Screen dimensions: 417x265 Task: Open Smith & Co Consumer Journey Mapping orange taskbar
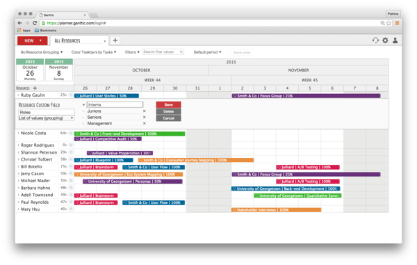click(x=196, y=160)
